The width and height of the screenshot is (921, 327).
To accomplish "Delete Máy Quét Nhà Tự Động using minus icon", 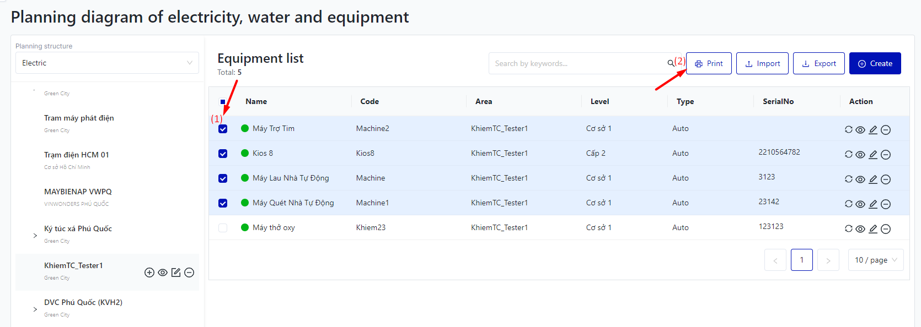I will [886, 204].
